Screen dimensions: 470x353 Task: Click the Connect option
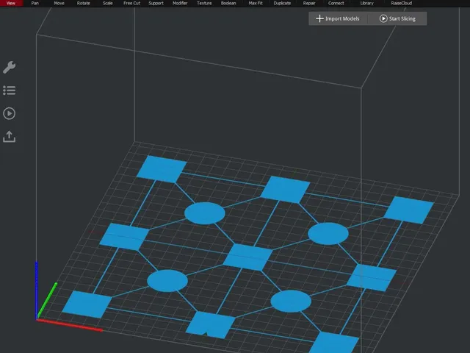pyautogui.click(x=336, y=3)
